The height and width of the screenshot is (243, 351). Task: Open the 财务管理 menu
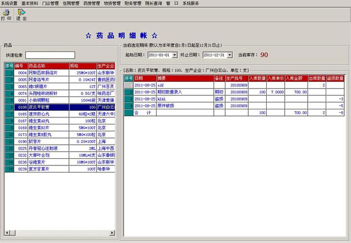pos(133,3)
